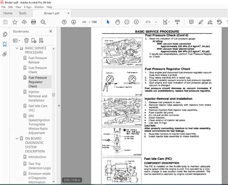Screen dimensions: 228x185
Task: Select the Binder1.pdf document tab
Action: coord(51,13)
